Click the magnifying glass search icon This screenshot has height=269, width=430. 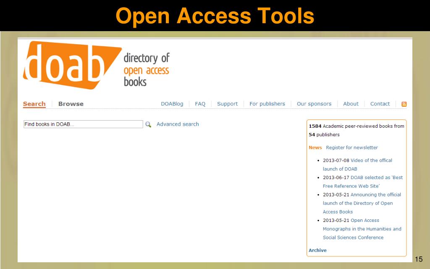pyautogui.click(x=148, y=124)
